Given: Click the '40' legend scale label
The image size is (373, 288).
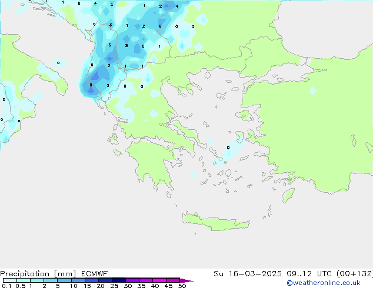Looking at the screenshot, I should tap(155, 286).
